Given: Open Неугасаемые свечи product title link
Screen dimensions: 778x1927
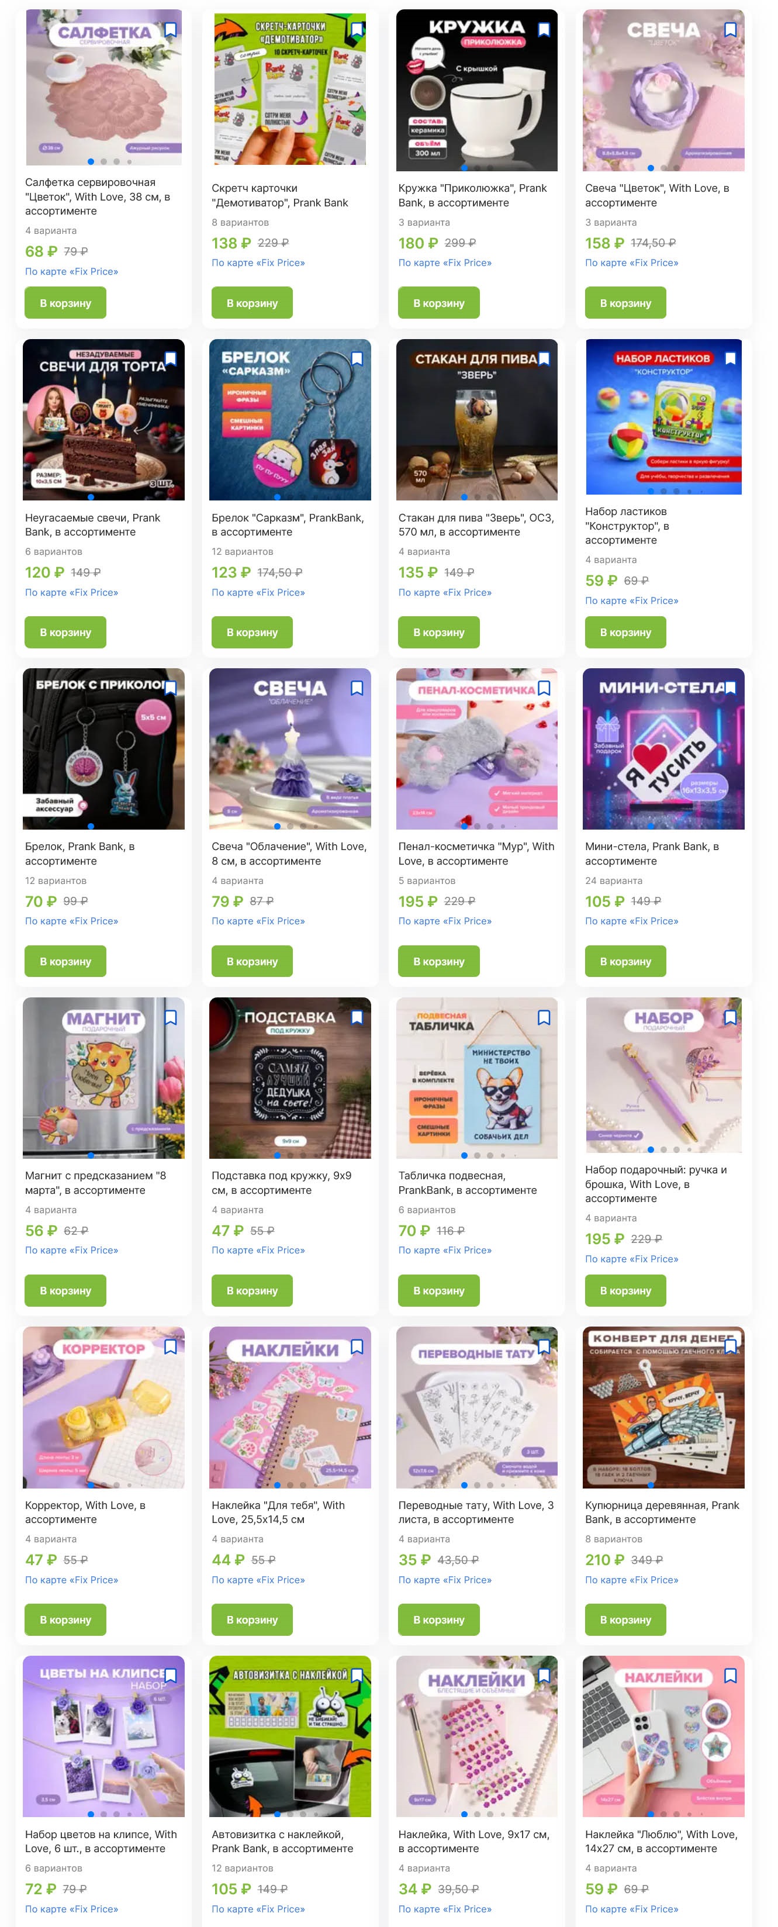Looking at the screenshot, I should 93,524.
